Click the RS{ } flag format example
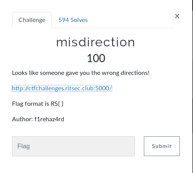This screenshot has width=193, height=173. [x=57, y=104]
